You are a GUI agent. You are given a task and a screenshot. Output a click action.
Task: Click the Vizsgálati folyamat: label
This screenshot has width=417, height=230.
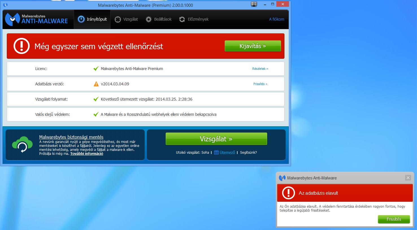point(51,99)
